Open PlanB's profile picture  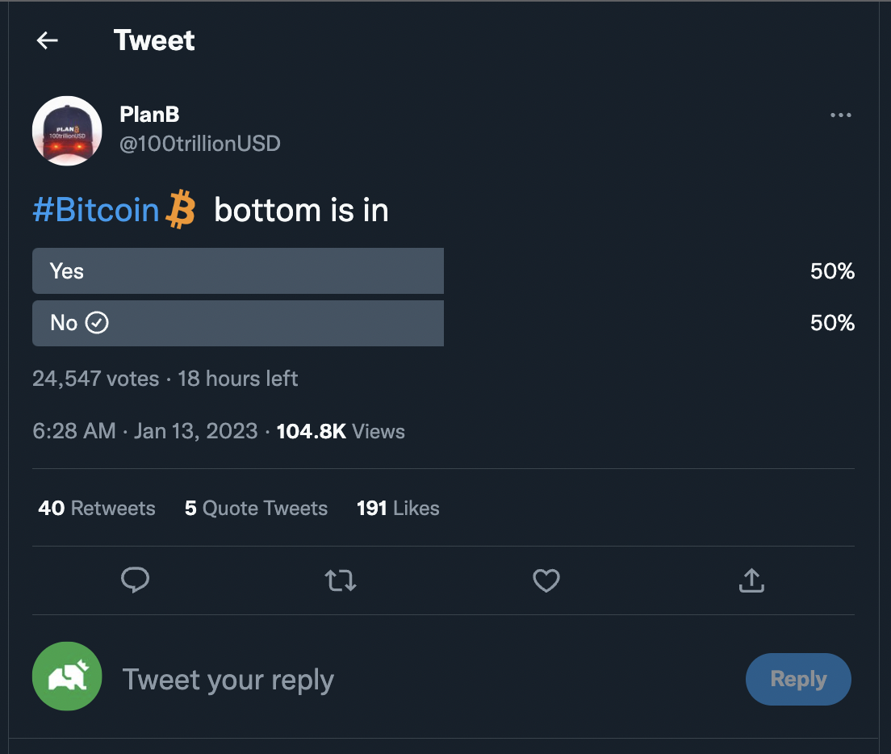pos(67,131)
